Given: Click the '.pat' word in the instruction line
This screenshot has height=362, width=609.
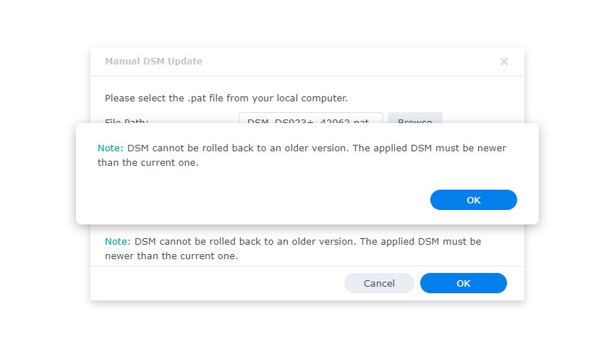Looking at the screenshot, I should [x=197, y=98].
